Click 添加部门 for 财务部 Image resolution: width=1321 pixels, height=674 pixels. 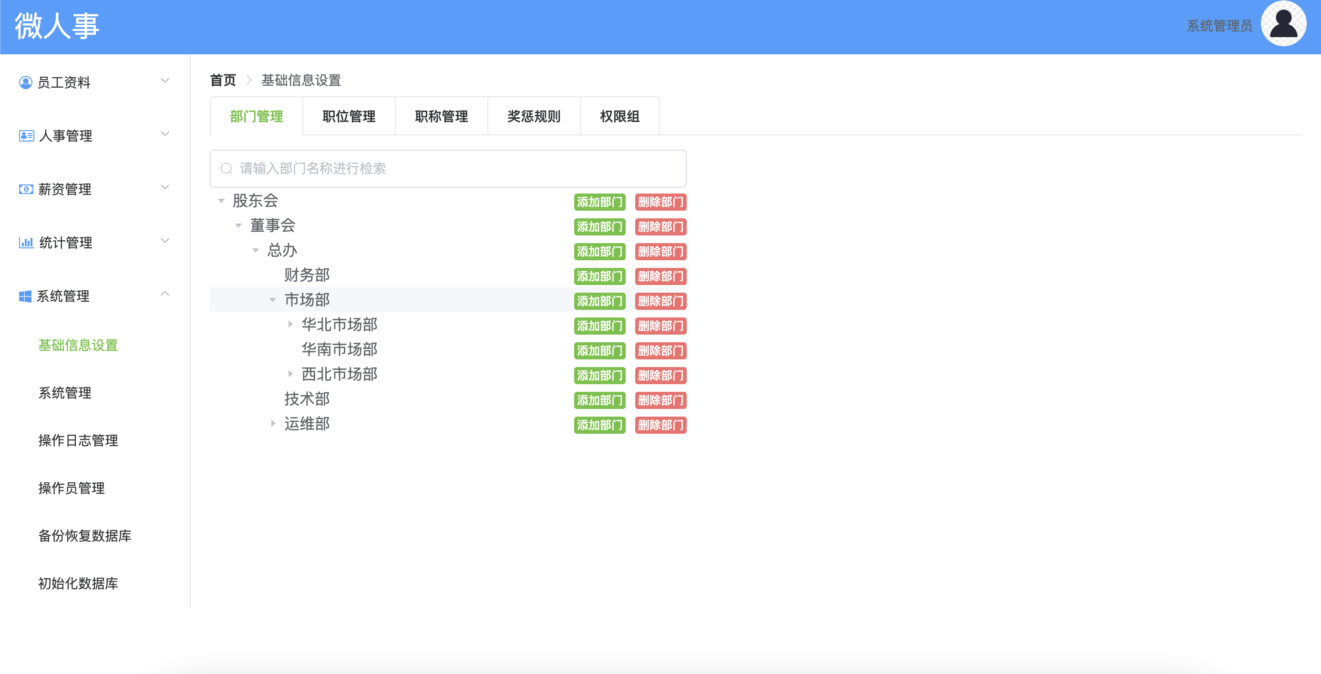[x=599, y=277]
